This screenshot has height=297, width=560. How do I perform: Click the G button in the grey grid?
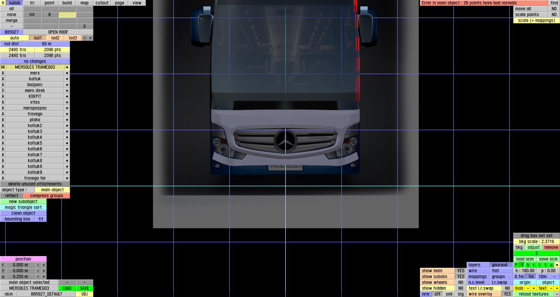pyautogui.click(x=85, y=26)
